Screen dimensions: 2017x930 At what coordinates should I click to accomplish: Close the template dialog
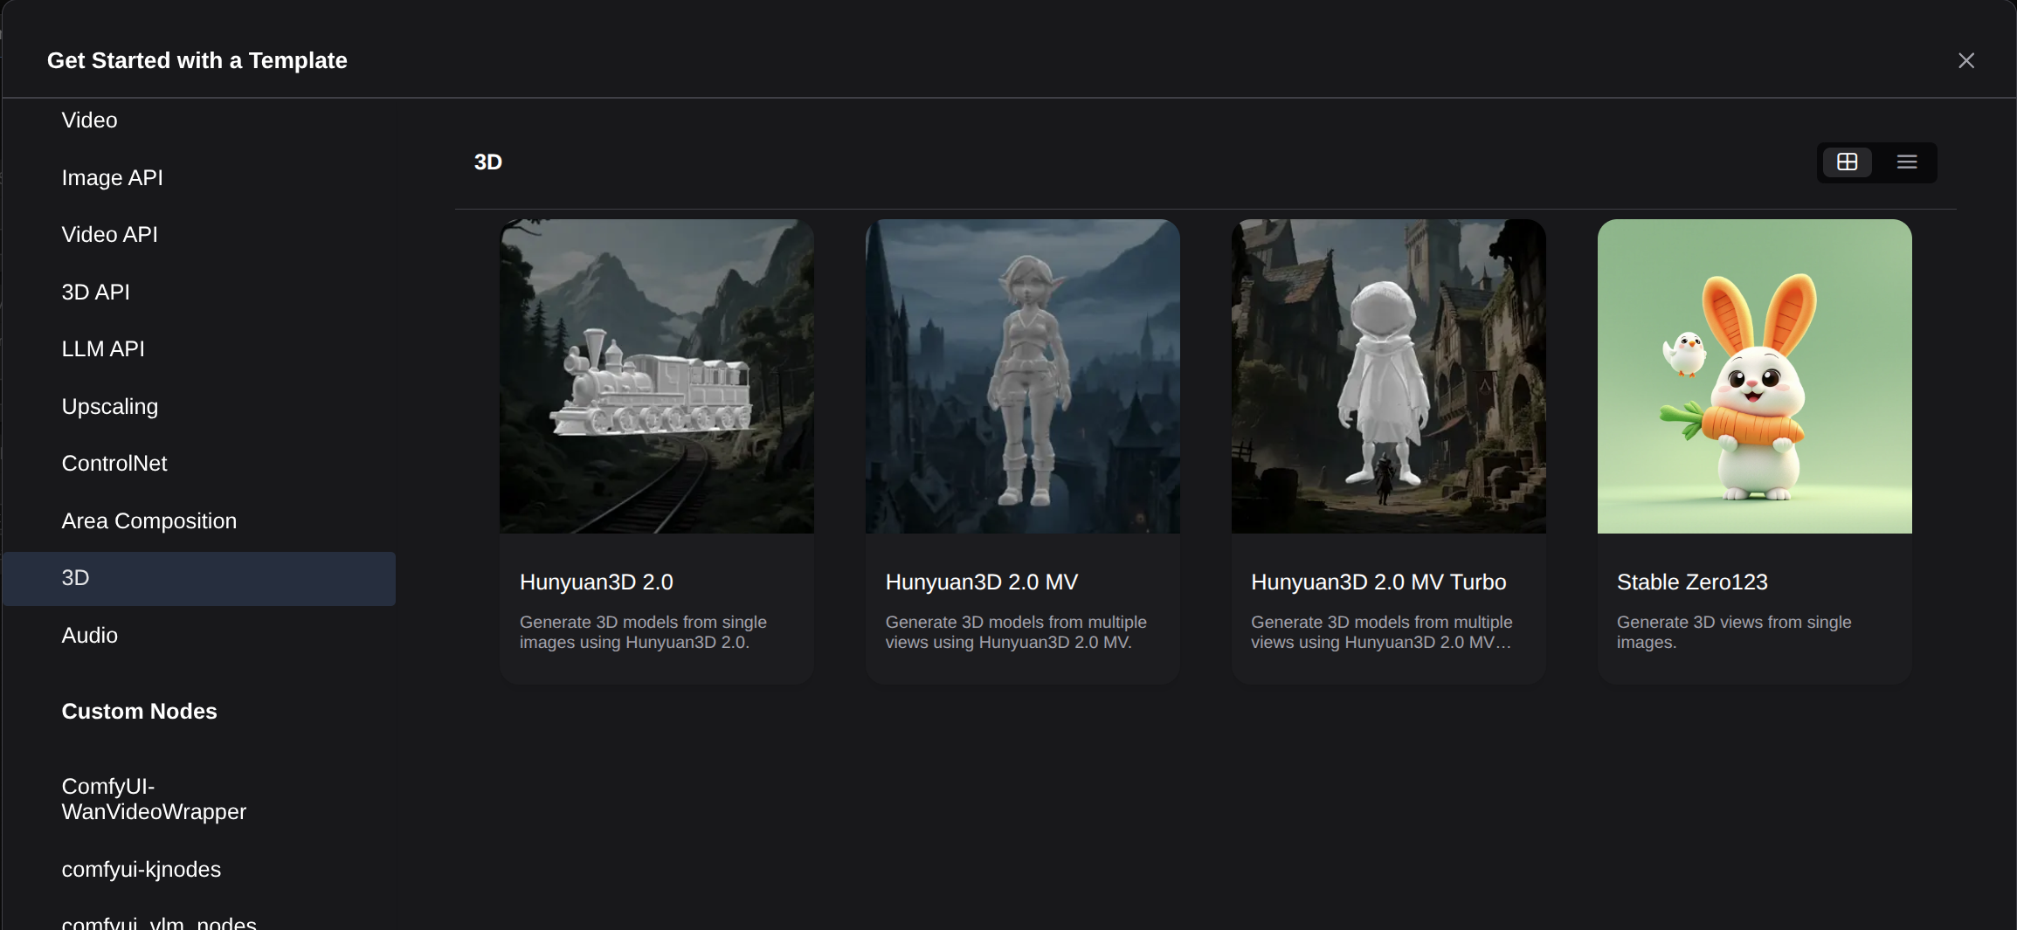pyautogui.click(x=1966, y=60)
